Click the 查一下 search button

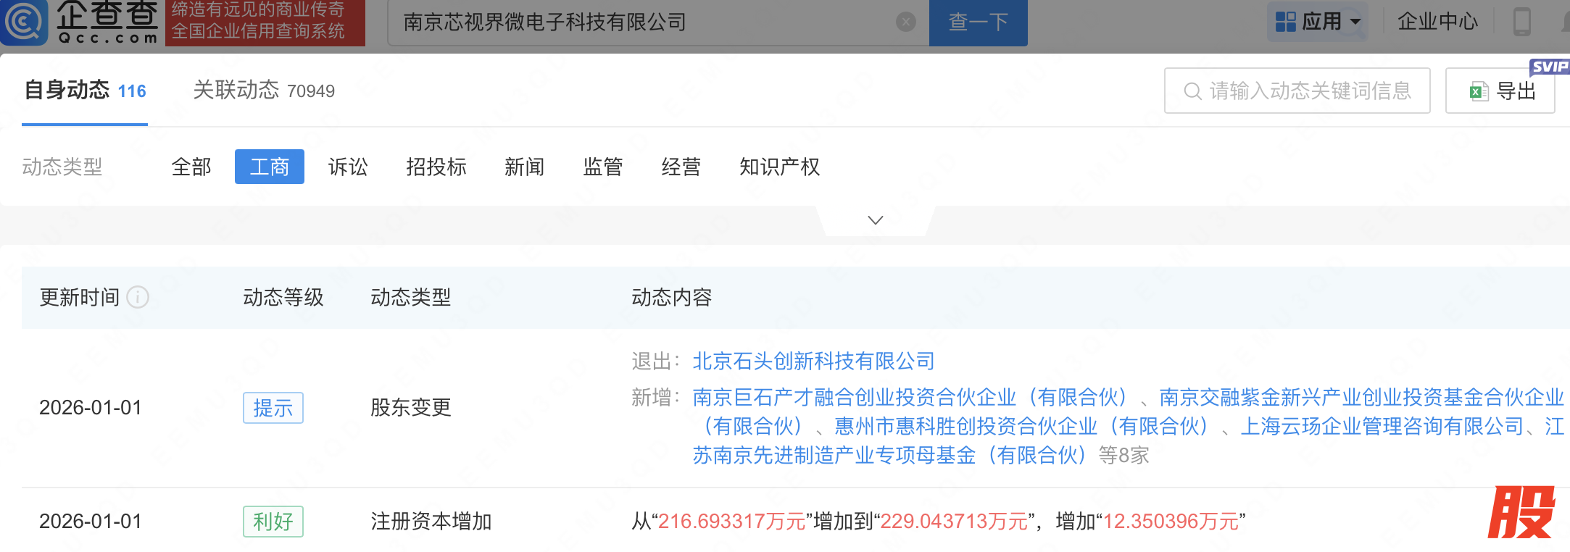point(978,22)
